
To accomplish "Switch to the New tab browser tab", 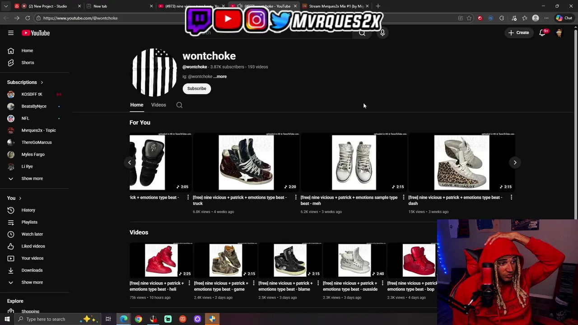I will (120, 6).
